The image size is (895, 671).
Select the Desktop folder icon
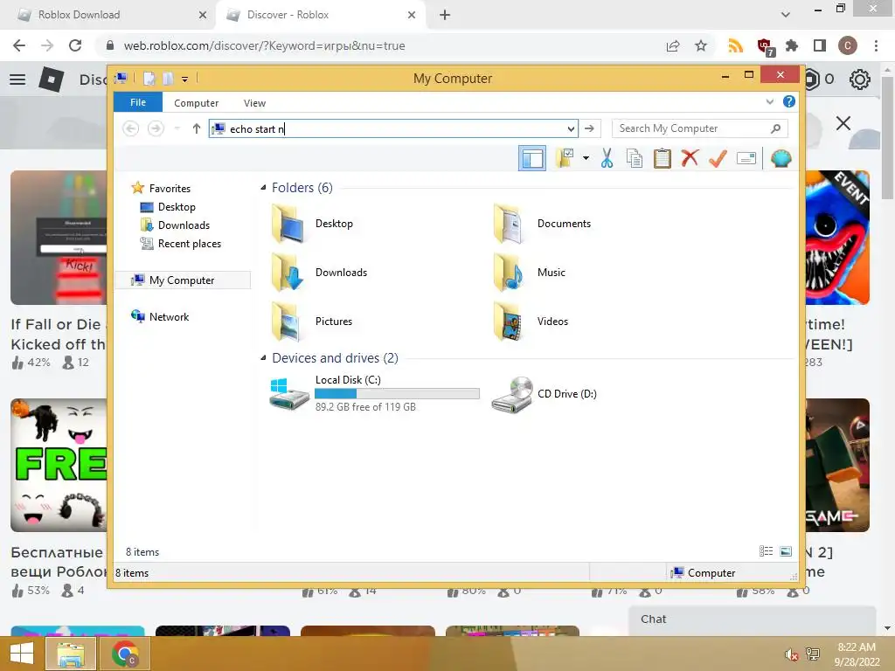pyautogui.click(x=288, y=225)
